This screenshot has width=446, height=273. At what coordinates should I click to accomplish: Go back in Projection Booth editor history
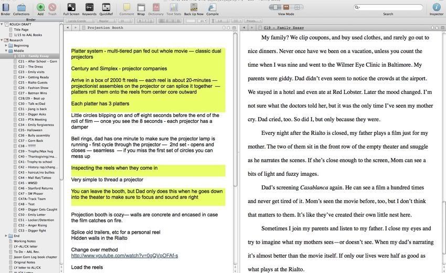(68, 28)
